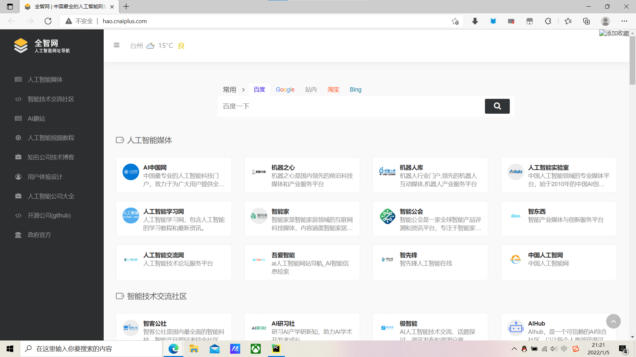636x357 pixels.
Task: Open File Explorer from the taskbar
Action: coord(194,349)
